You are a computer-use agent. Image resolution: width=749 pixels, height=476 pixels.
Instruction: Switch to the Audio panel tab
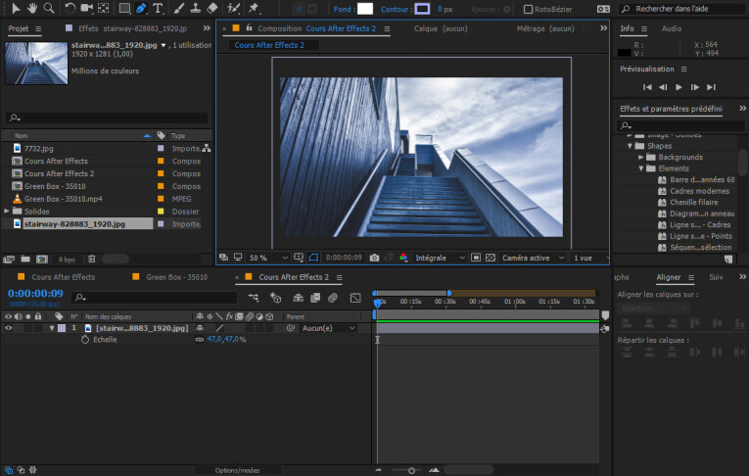point(672,28)
